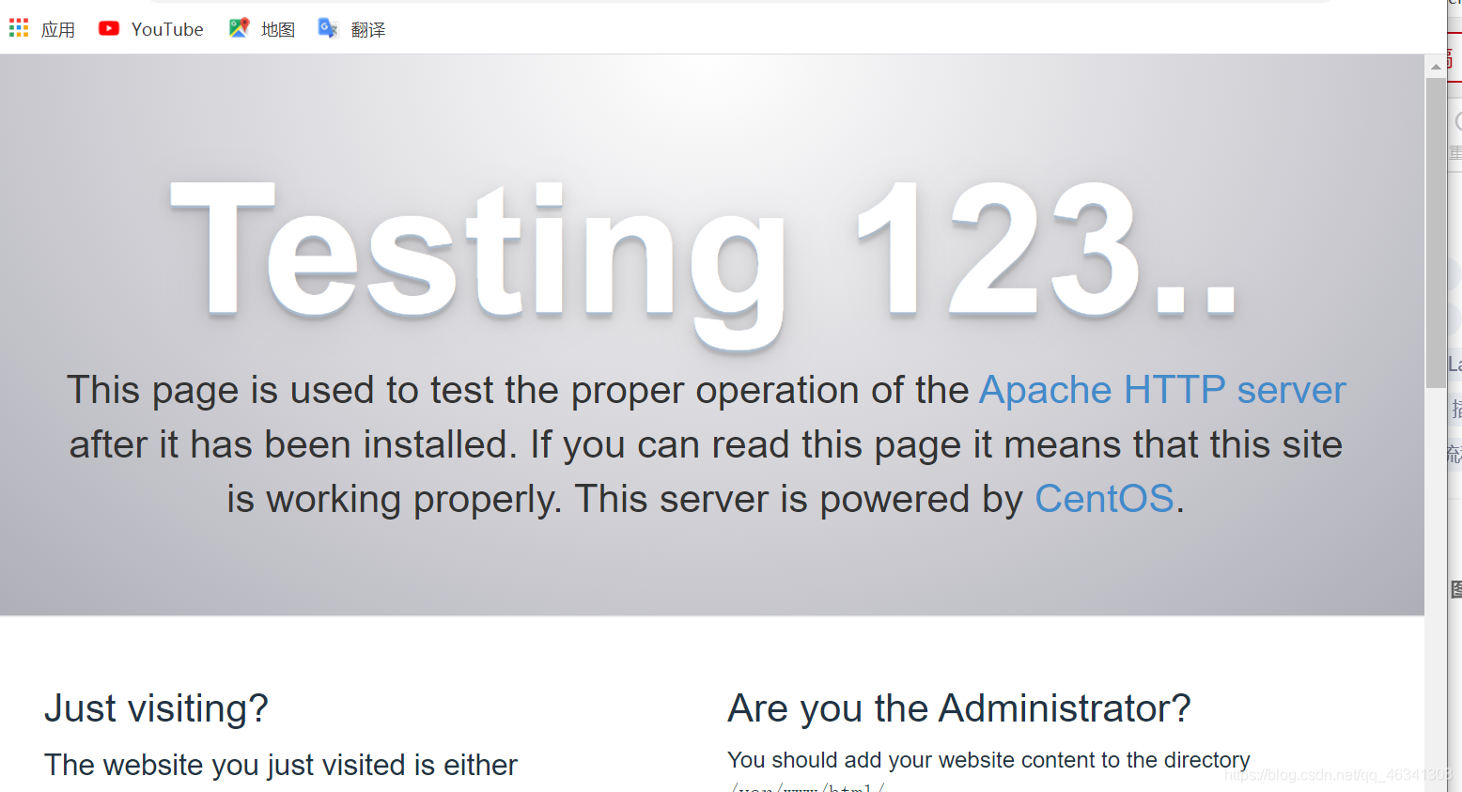Select the YouTube bookmark on the bookmarks bar

click(x=167, y=28)
